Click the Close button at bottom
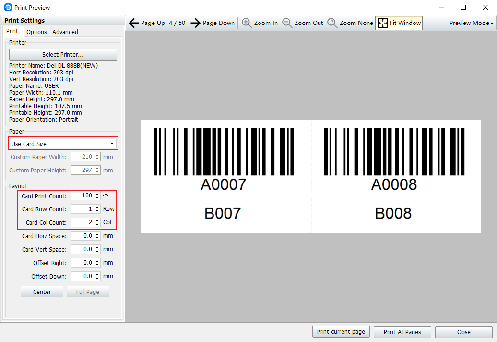This screenshot has width=497, height=342. [x=464, y=332]
